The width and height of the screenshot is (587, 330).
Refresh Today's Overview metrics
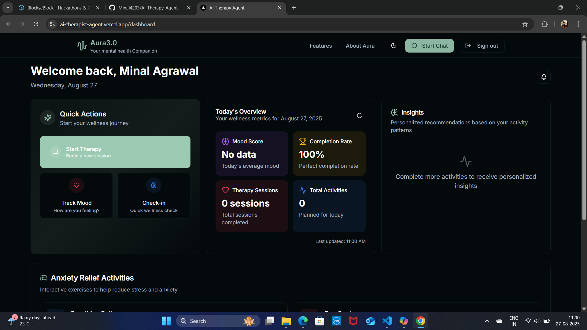(359, 116)
